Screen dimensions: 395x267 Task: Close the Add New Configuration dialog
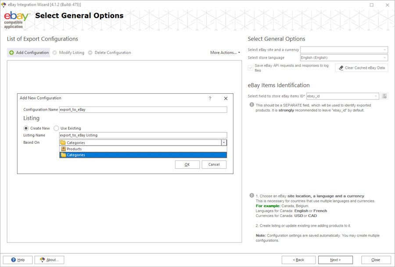click(x=226, y=98)
